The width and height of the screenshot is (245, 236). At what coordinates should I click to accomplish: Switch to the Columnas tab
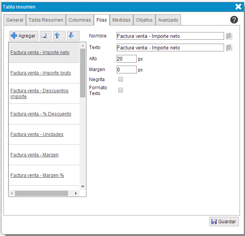pos(79,20)
